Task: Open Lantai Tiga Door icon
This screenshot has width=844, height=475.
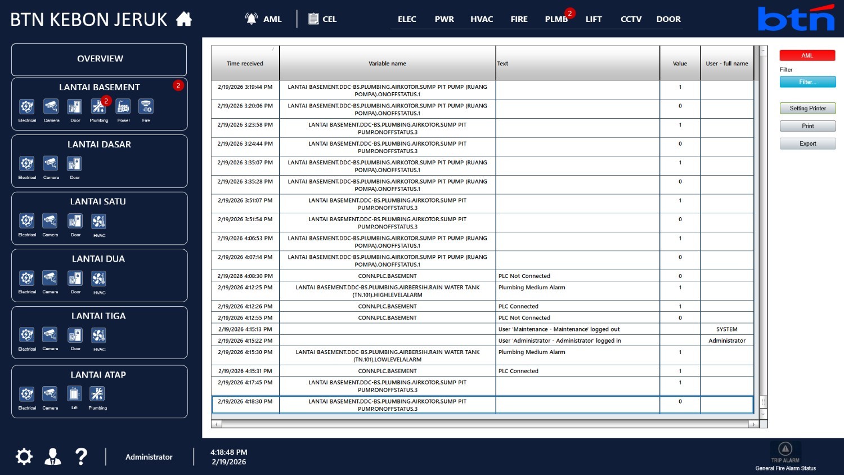Action: pos(75,335)
